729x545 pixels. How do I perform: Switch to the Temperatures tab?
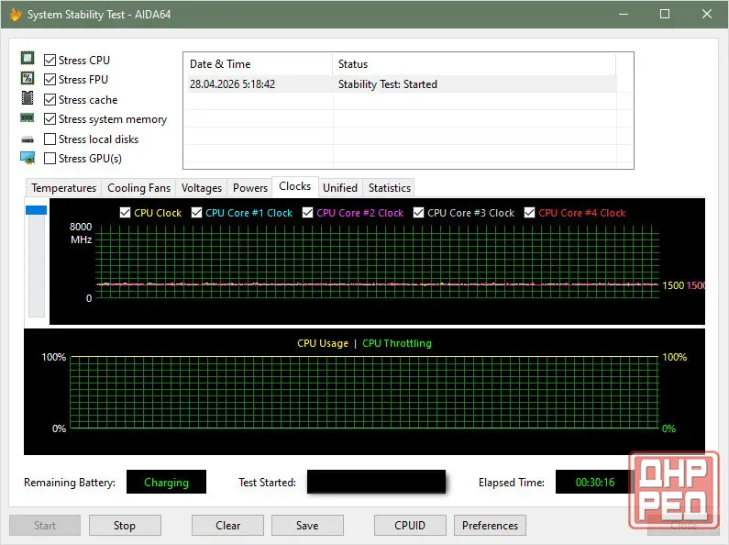[x=63, y=188]
